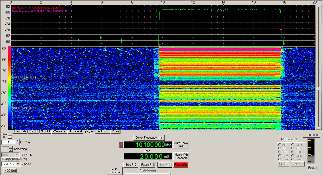The image size is (323, 175).
Task: Select CW-L demodulation mode
Action: (279, 159)
